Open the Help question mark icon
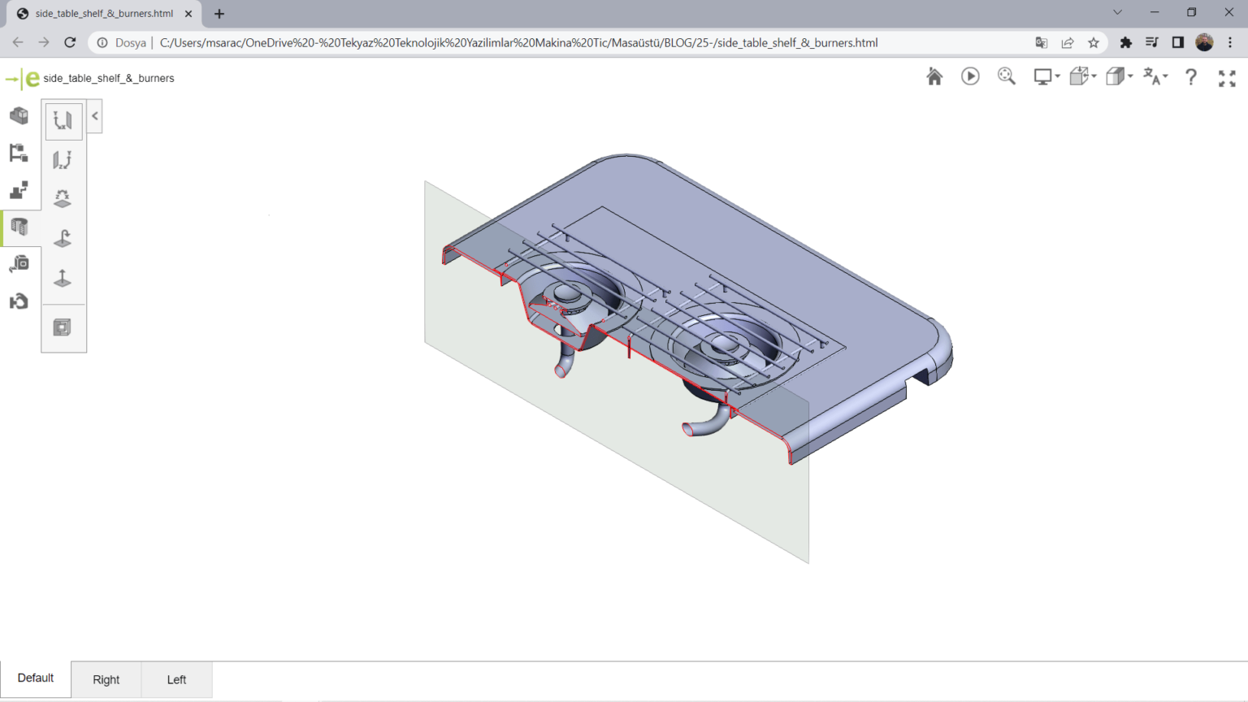 [x=1191, y=76]
